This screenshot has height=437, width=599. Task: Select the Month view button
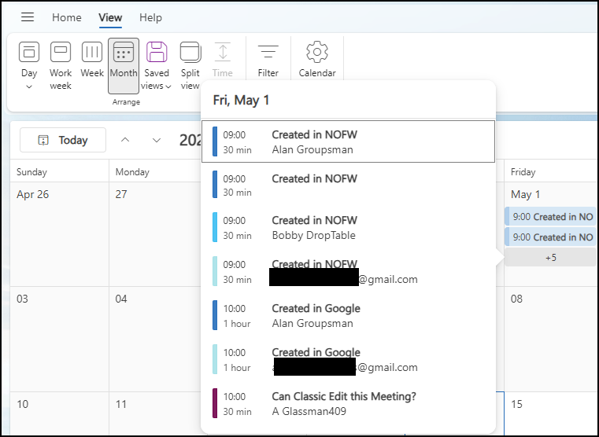point(124,65)
